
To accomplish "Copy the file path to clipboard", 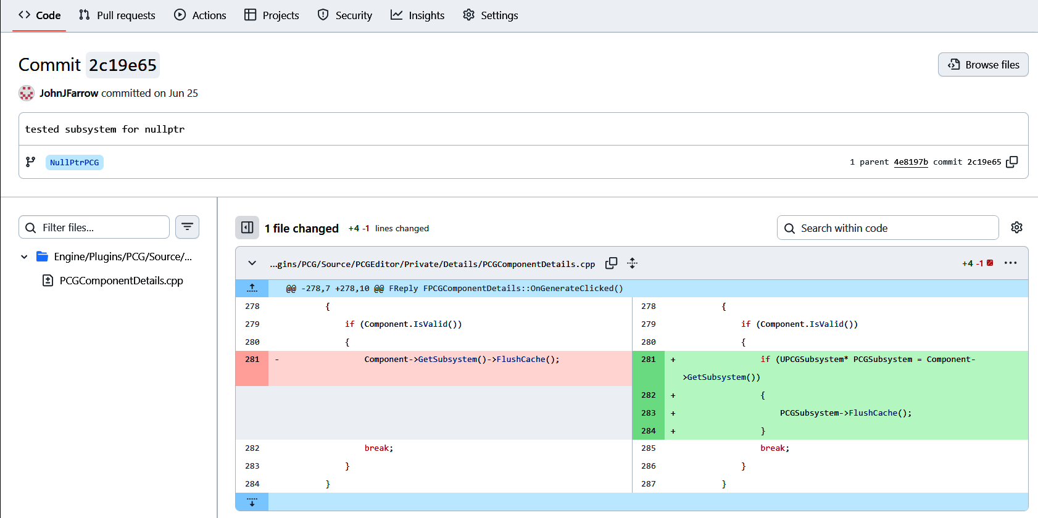I will (611, 263).
